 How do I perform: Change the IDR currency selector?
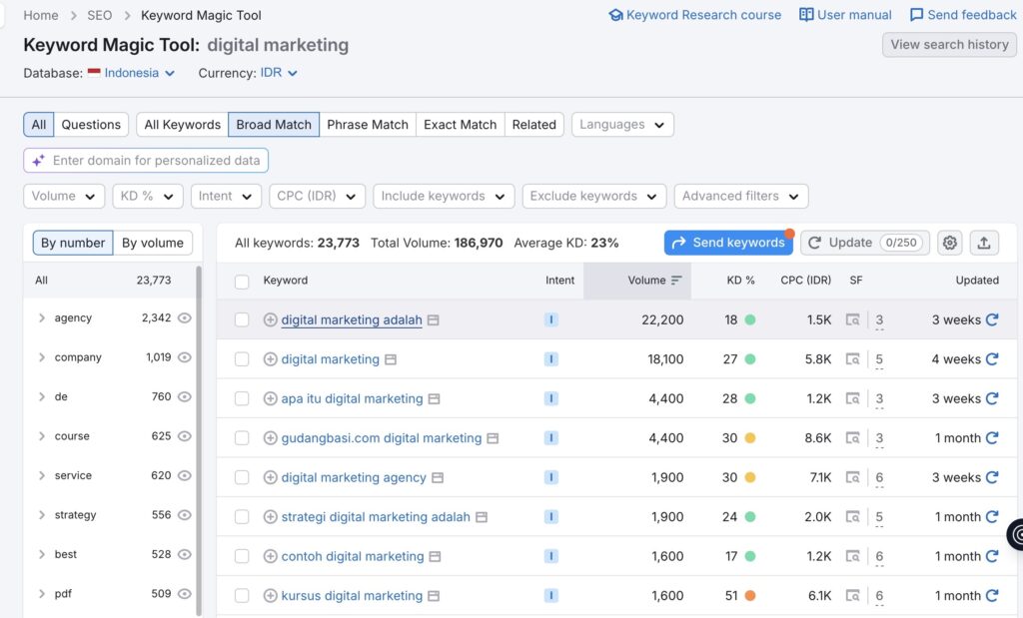[279, 72]
